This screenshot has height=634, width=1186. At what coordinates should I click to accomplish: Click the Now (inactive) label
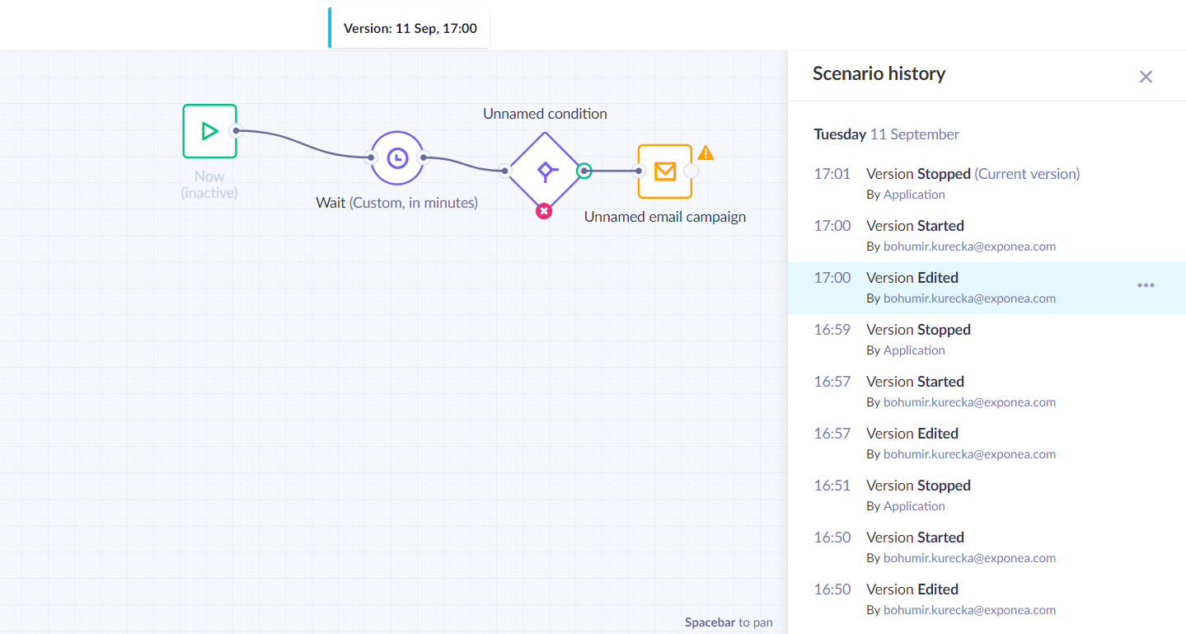coord(209,185)
